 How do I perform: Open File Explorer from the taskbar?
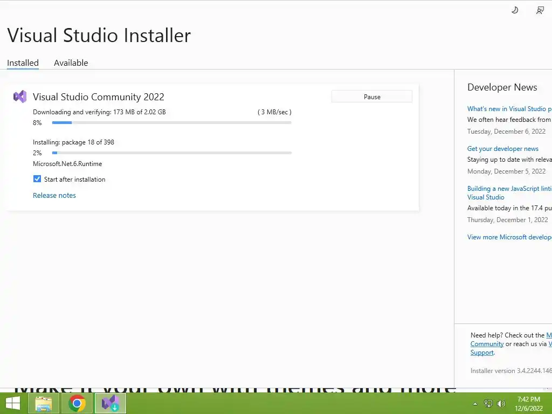43,403
